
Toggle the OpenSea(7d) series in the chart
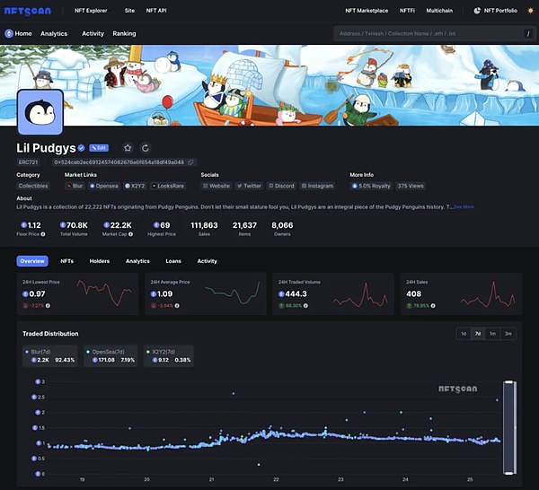point(114,354)
